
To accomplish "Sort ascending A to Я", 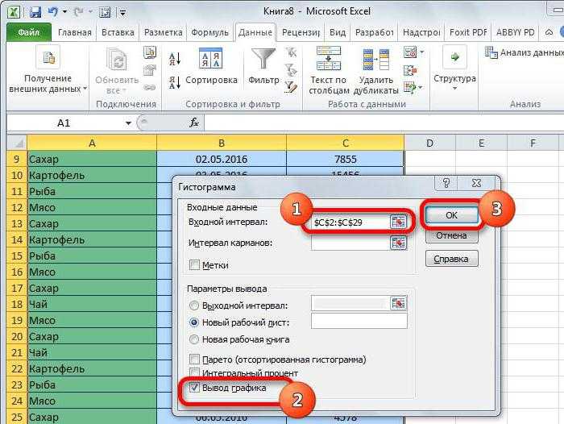I will point(175,59).
